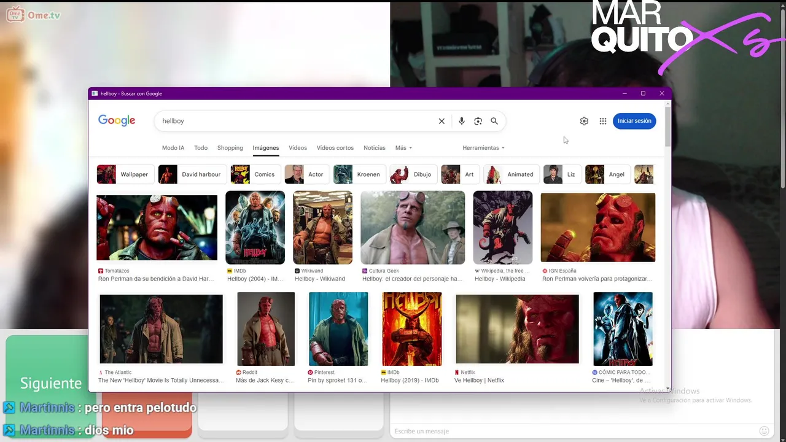Select the David harbour filter chip

(x=192, y=174)
